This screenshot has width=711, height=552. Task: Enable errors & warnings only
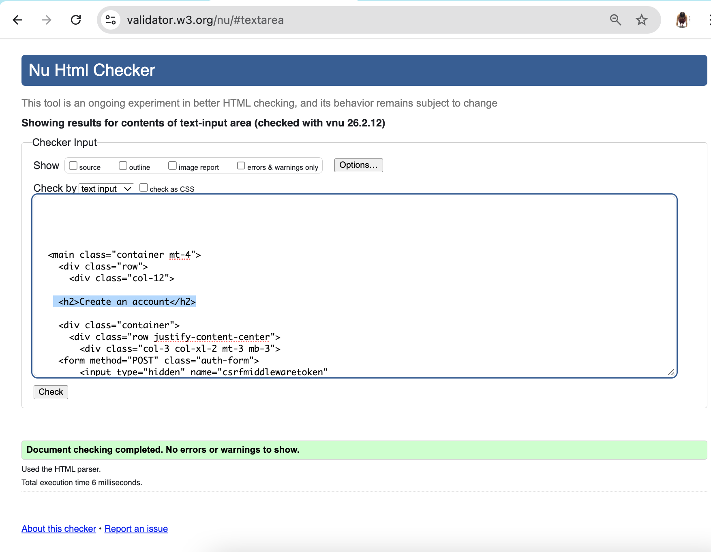[x=241, y=165]
